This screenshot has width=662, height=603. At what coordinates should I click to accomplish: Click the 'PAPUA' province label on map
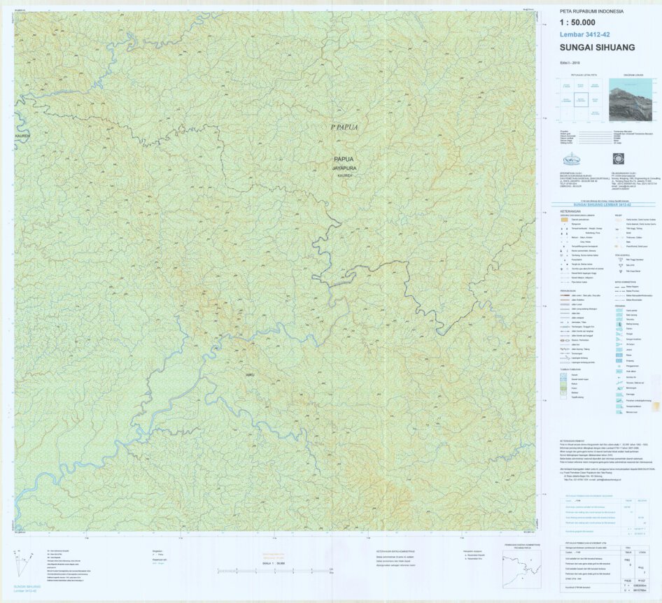[344, 159]
